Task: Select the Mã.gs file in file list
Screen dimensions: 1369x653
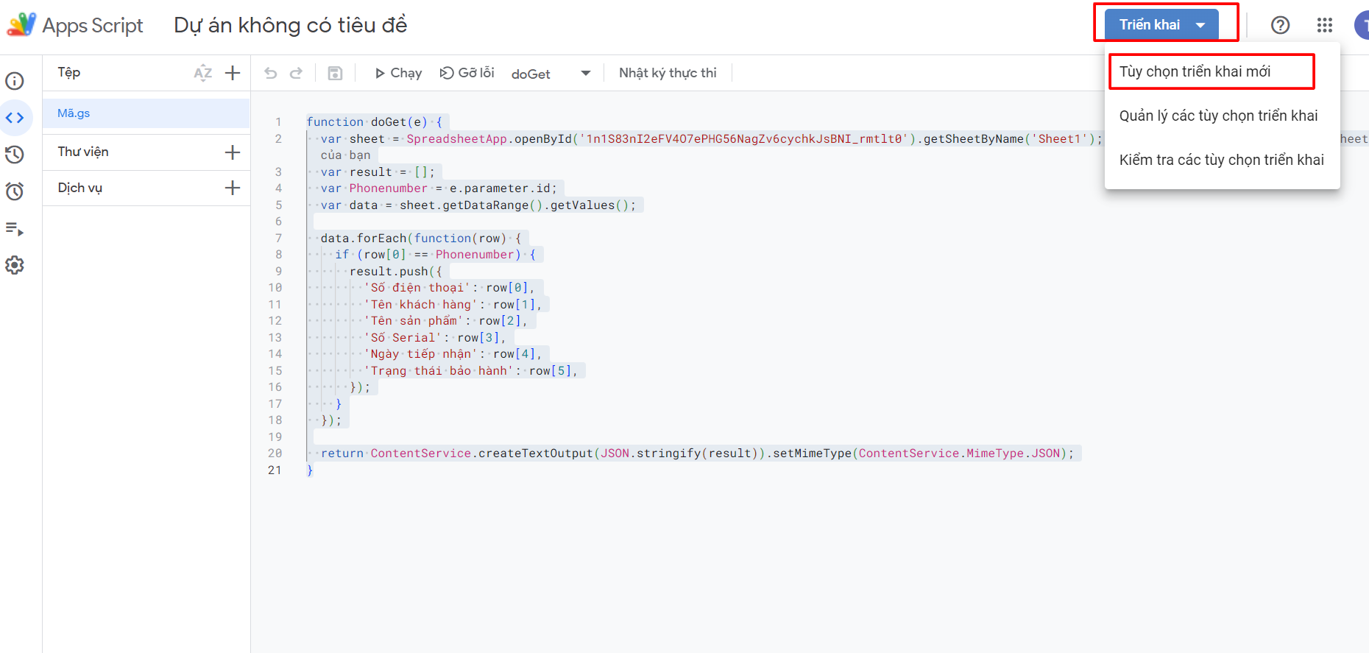Action: point(146,113)
